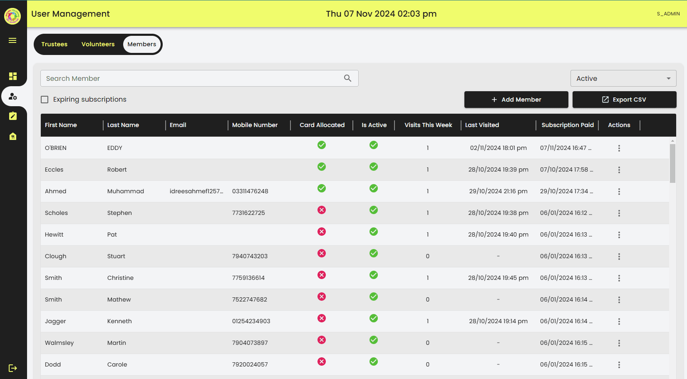
Task: Open the notes edit sidebar icon
Action: (13, 116)
